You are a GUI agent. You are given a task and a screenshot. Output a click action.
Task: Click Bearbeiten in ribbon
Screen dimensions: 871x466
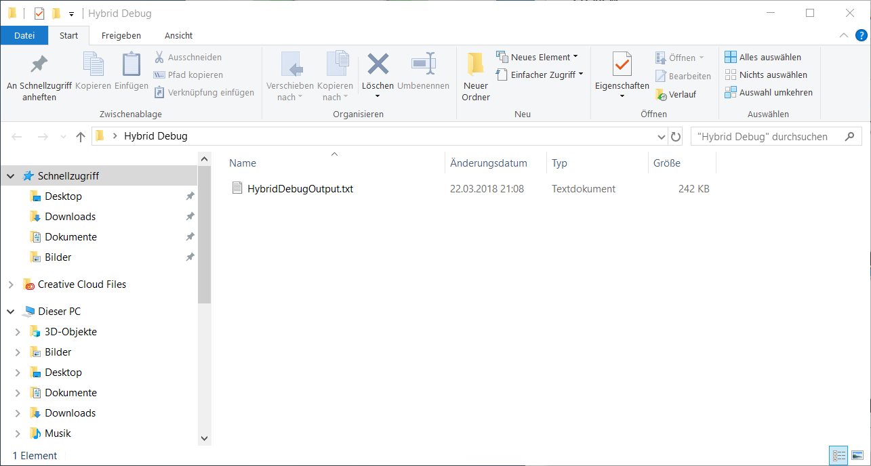(683, 76)
